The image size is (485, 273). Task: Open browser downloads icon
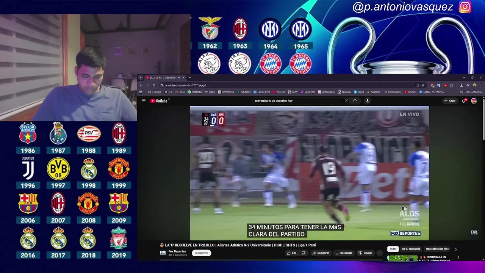coord(462,85)
